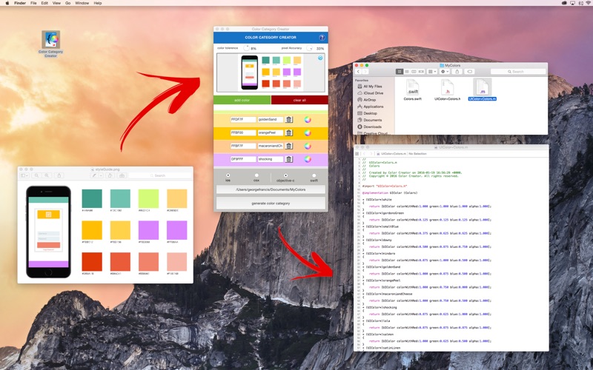This screenshot has height=370, width=593.
Task: Switch Finder to cover flow view
Action: tap(421, 71)
